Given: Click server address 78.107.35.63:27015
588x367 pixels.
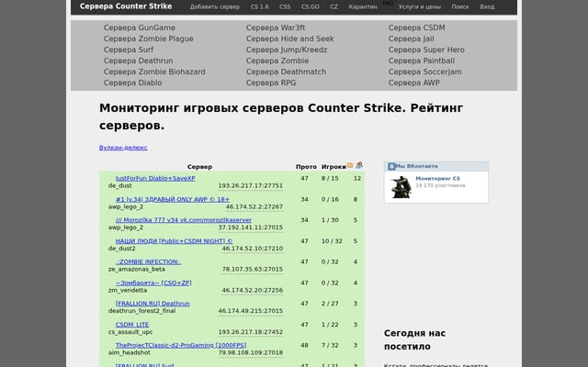Looking at the screenshot, I should 253,269.
